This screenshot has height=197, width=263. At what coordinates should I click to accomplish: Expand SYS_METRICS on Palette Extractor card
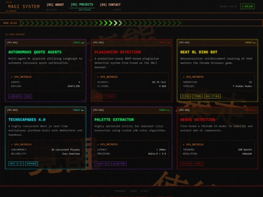(107, 144)
